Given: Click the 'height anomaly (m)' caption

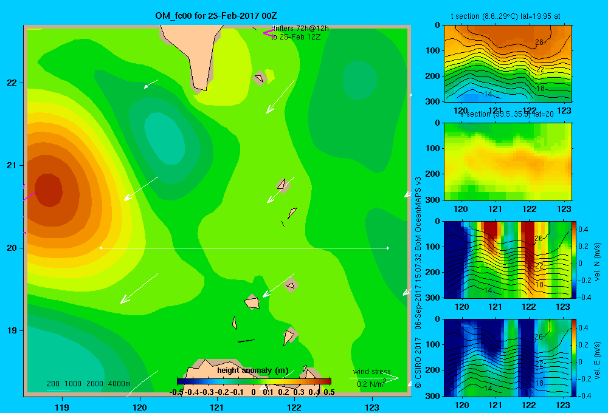Looking at the screenshot, I should click(x=253, y=370).
